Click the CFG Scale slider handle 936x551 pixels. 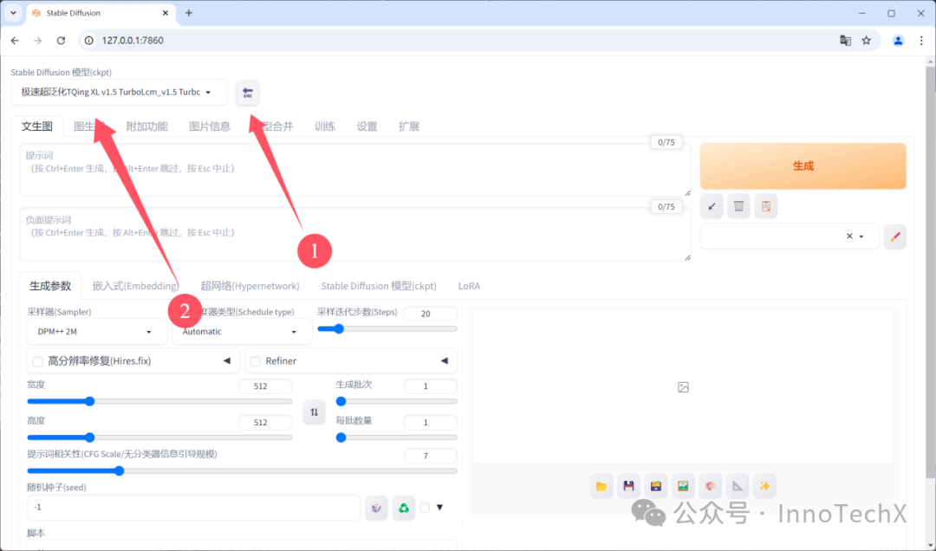pos(120,470)
